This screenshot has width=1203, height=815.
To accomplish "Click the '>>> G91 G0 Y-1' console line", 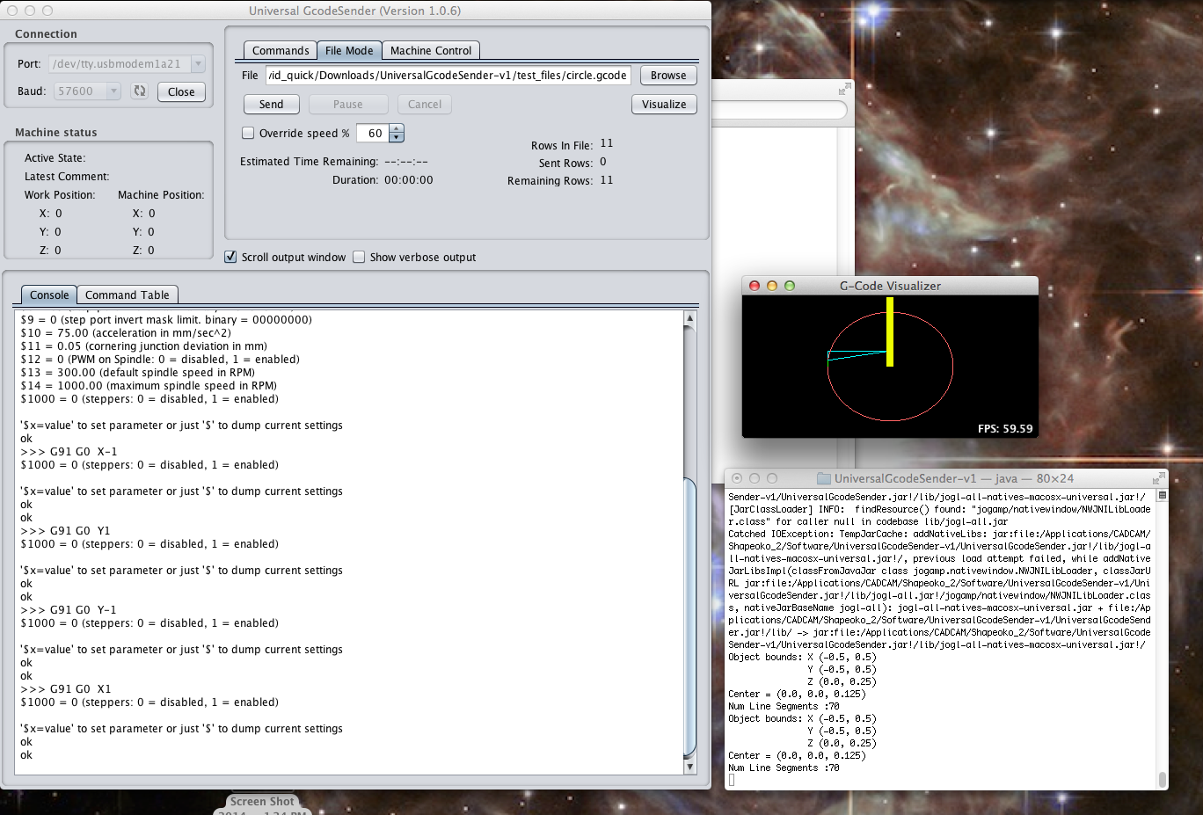I will click(x=69, y=610).
